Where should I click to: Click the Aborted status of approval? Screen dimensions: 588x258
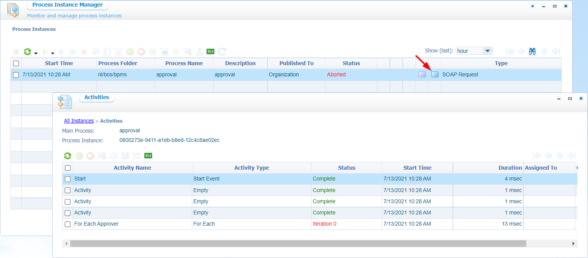(336, 74)
